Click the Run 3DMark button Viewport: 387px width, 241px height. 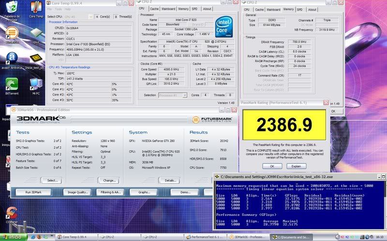pyautogui.click(x=33, y=192)
